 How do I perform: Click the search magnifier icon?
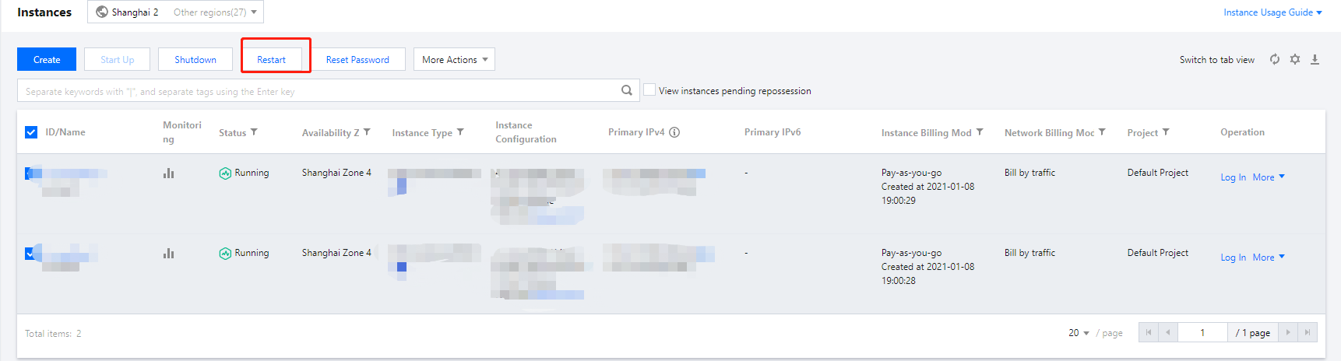tap(627, 90)
